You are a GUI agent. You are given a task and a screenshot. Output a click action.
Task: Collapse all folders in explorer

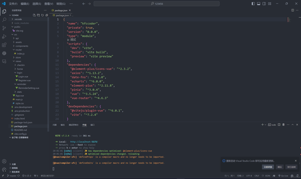pos(47,15)
